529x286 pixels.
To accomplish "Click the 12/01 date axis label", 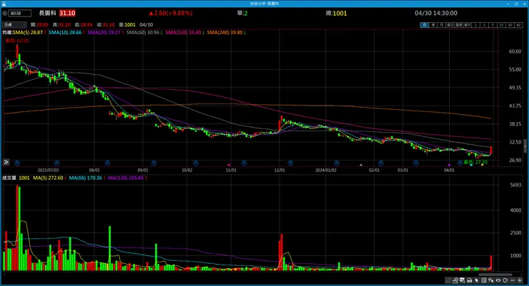I will click(x=280, y=170).
